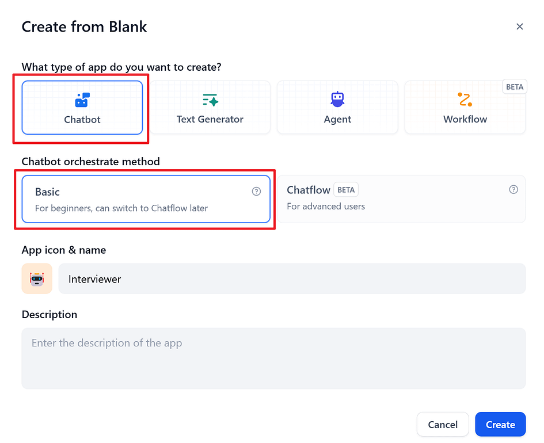Open the robot app icon picker
Image resolution: width=544 pixels, height=443 pixels.
tap(37, 278)
